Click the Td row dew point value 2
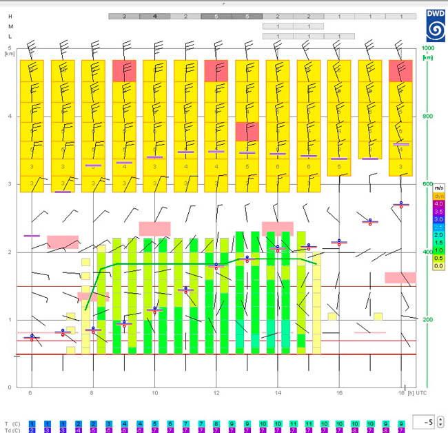448x433 pixels. point(32,430)
